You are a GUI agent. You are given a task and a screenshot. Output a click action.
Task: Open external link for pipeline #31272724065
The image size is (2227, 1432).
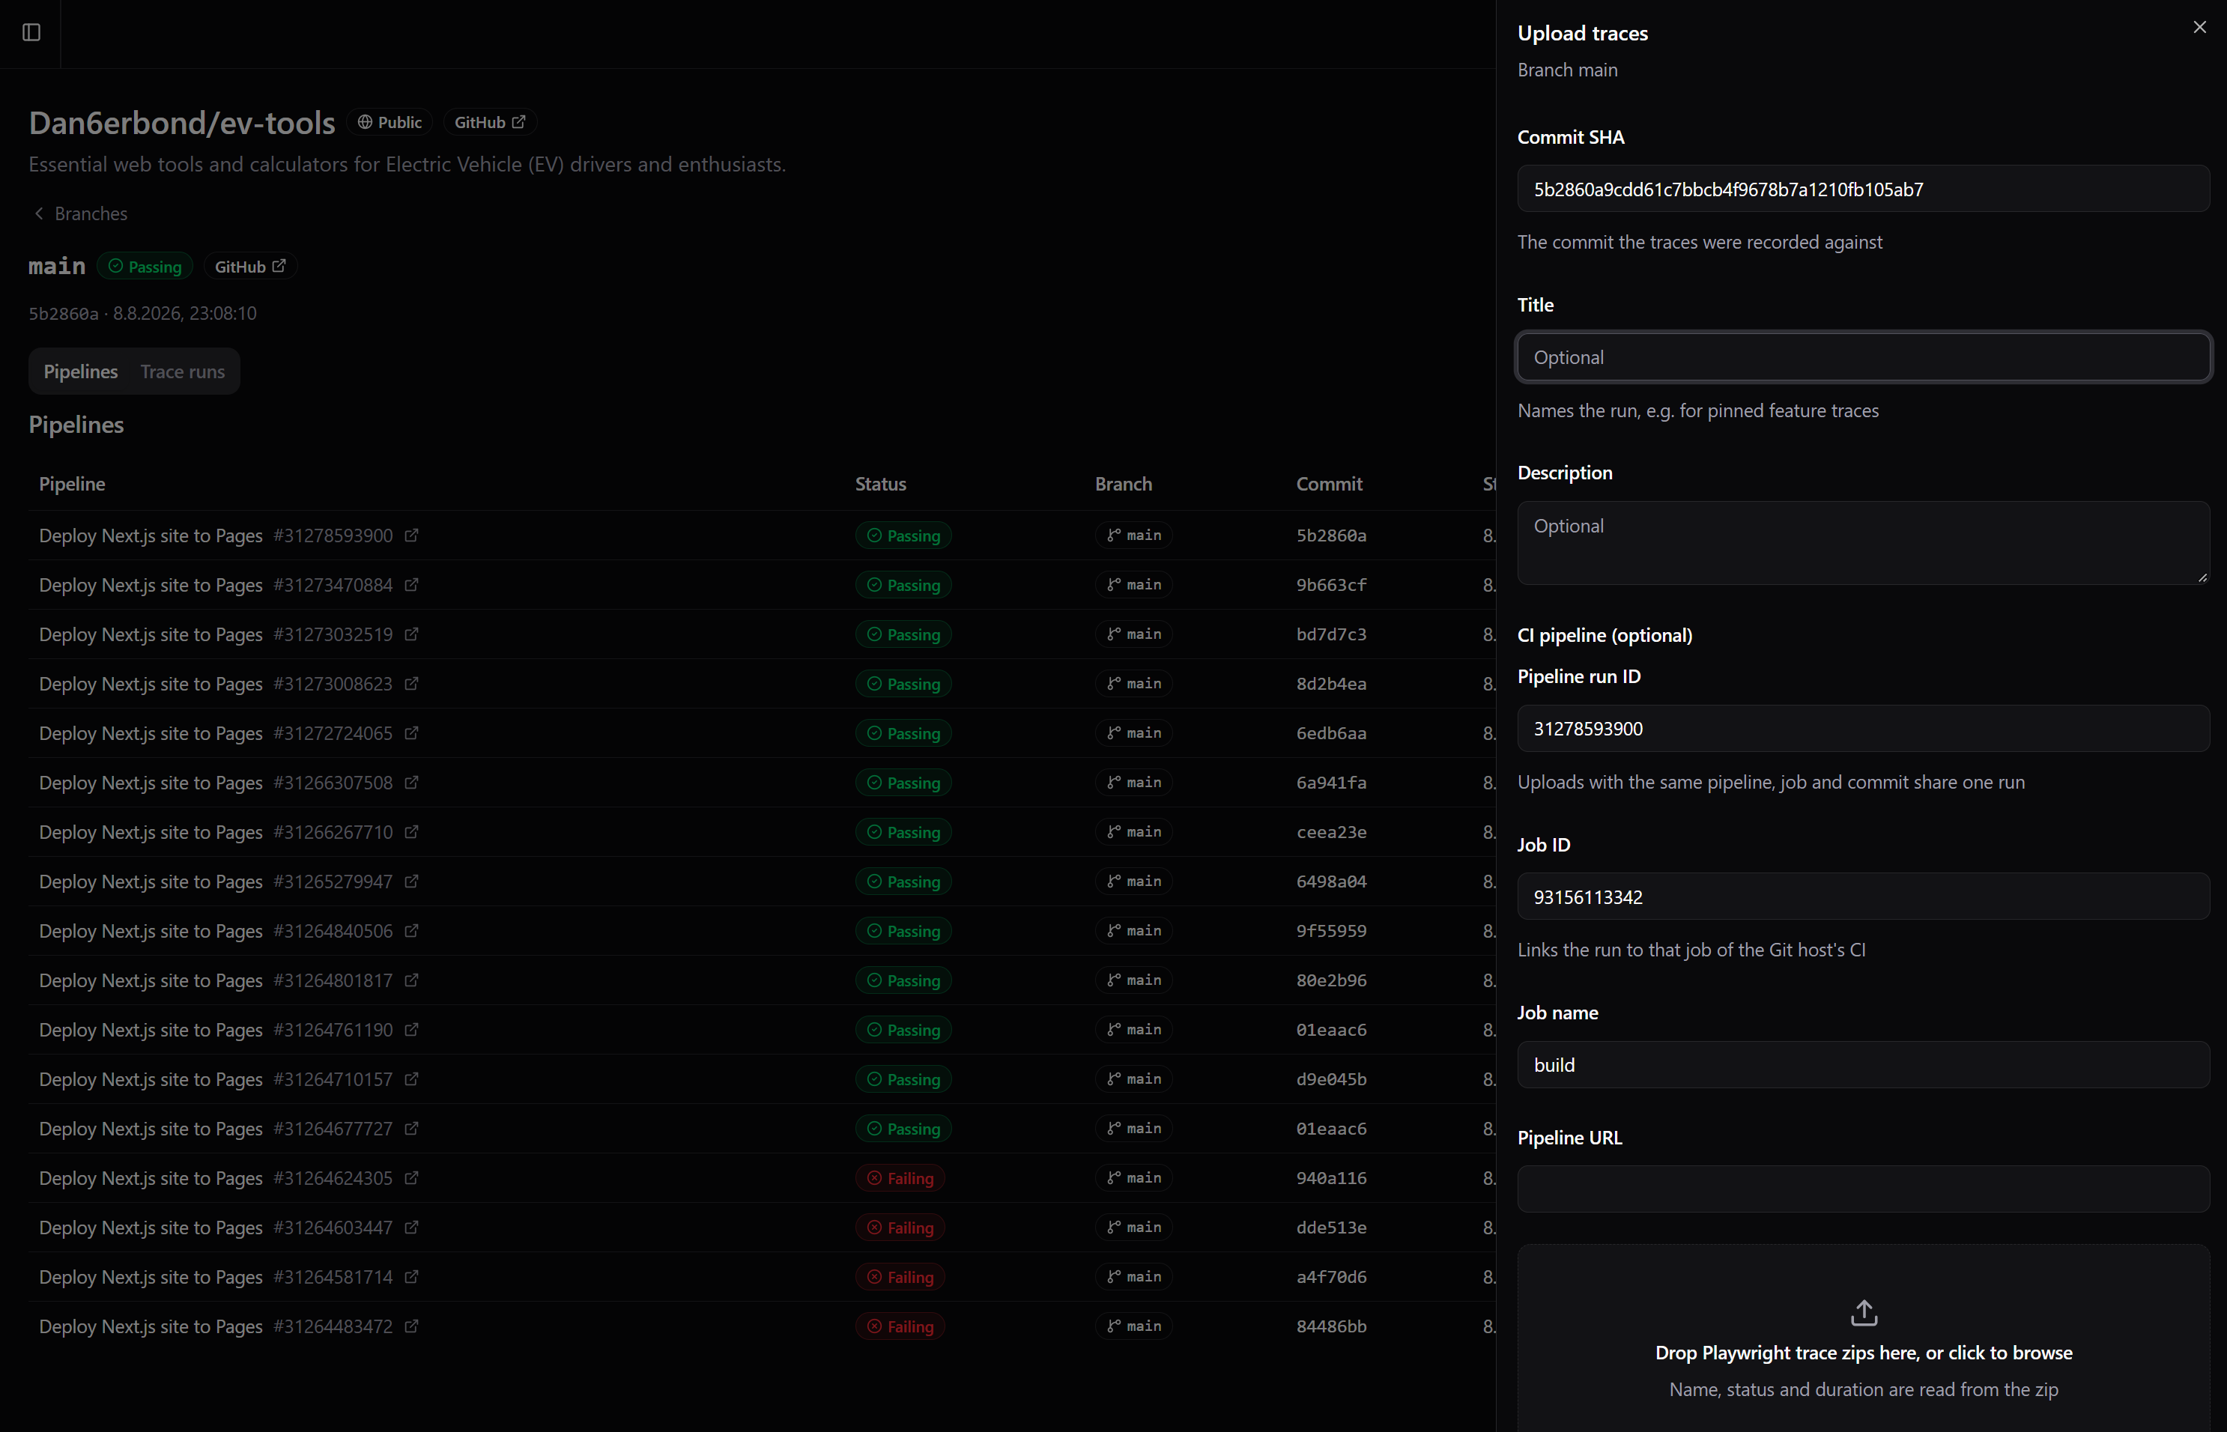point(412,732)
